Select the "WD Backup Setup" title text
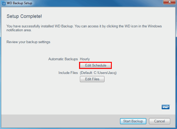The image size is (177, 129). coord(20,3)
